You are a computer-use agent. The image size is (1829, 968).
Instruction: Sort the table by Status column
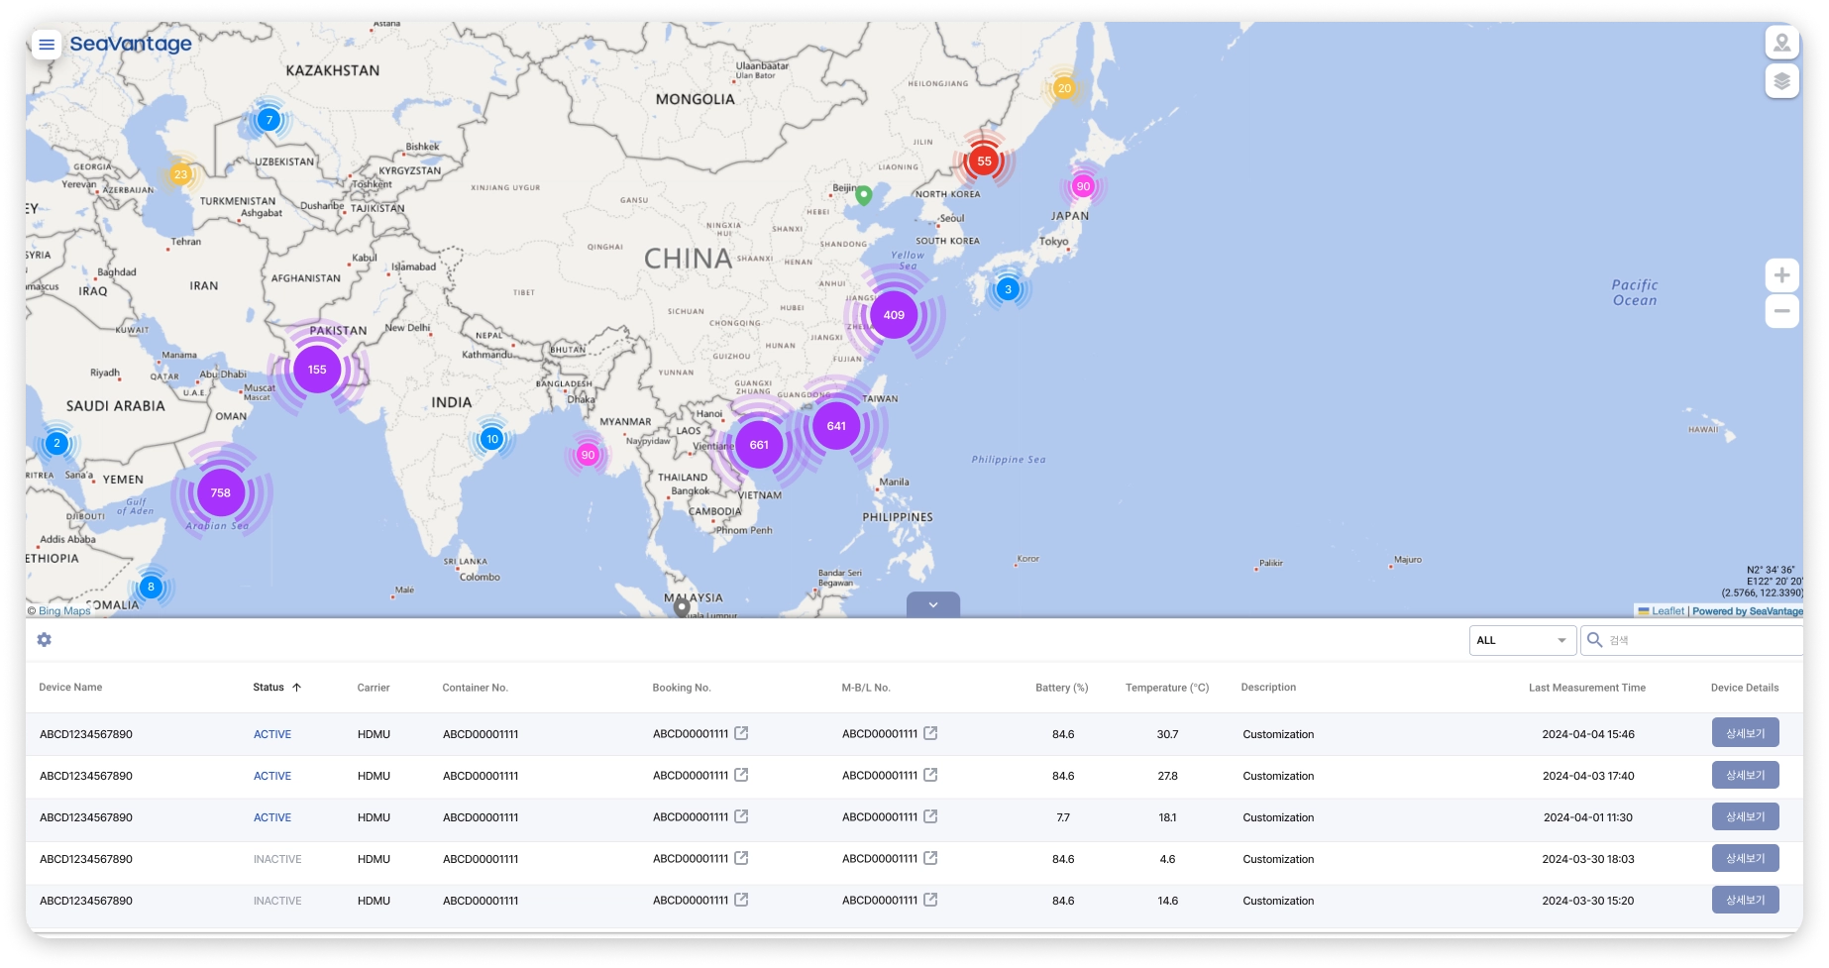[277, 688]
